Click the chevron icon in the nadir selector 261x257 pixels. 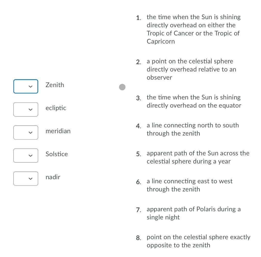(30, 179)
